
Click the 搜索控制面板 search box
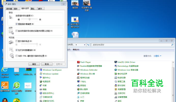tap(133, 45)
